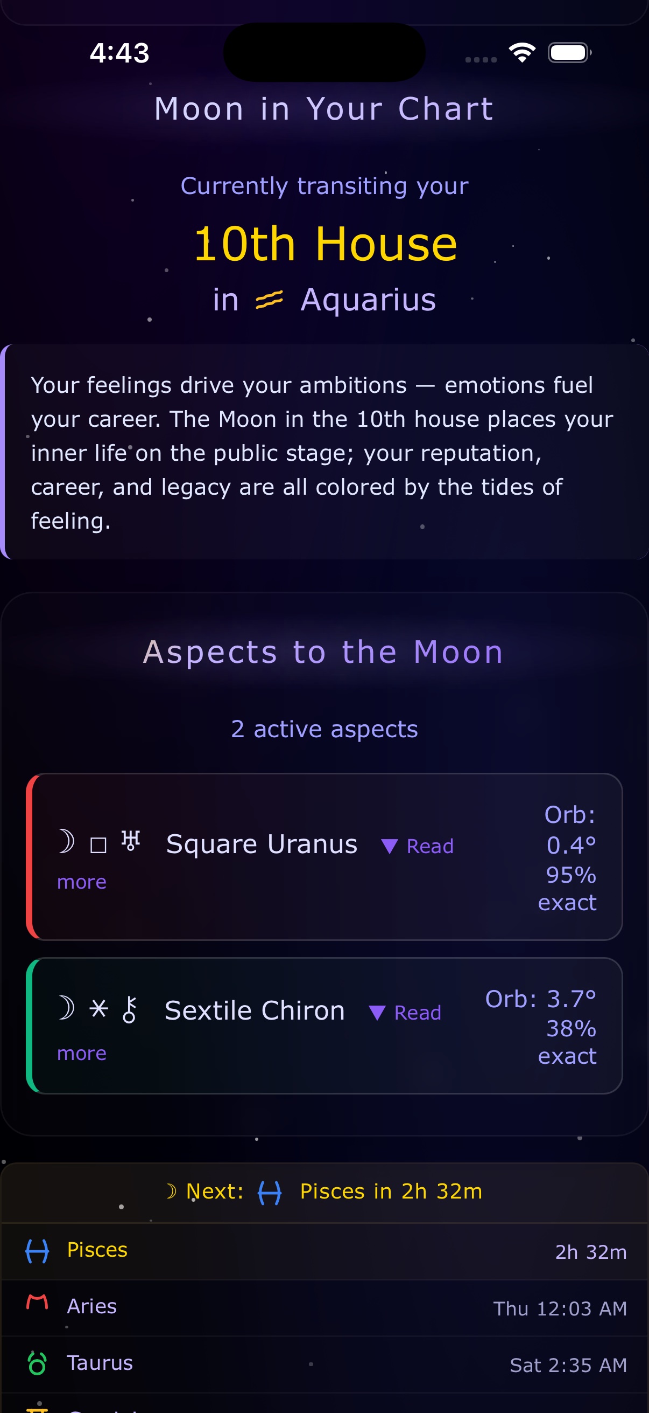The width and height of the screenshot is (649, 1413).
Task: Open the Next: Pisces in 2h 32m banner
Action: click(x=324, y=1192)
